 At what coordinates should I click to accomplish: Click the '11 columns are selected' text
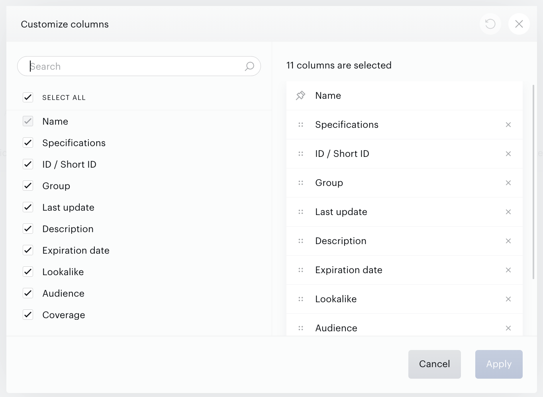pyautogui.click(x=339, y=65)
